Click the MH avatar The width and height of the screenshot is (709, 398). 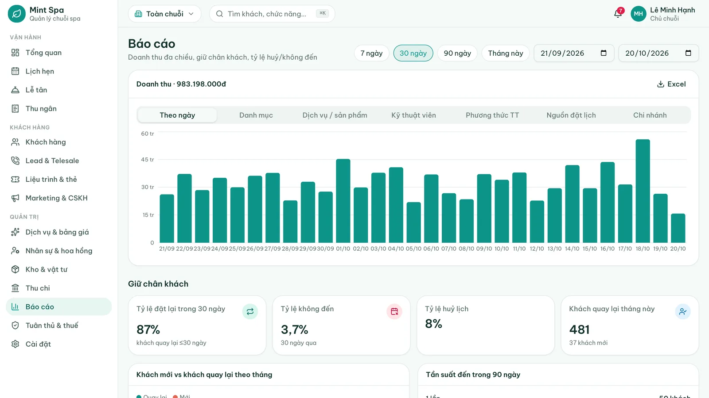point(639,14)
